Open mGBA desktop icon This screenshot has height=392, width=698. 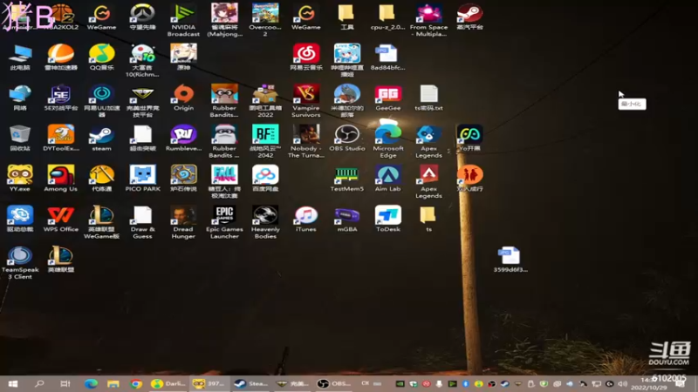pyautogui.click(x=346, y=220)
